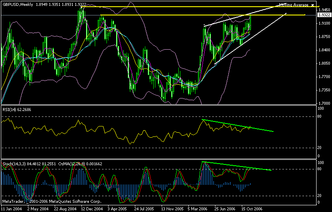Click the 20 level label in Stochastic panel

pos(319,196)
